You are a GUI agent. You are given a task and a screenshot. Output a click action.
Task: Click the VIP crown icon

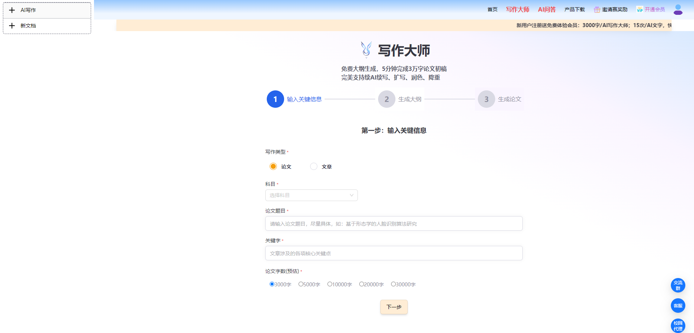point(639,10)
